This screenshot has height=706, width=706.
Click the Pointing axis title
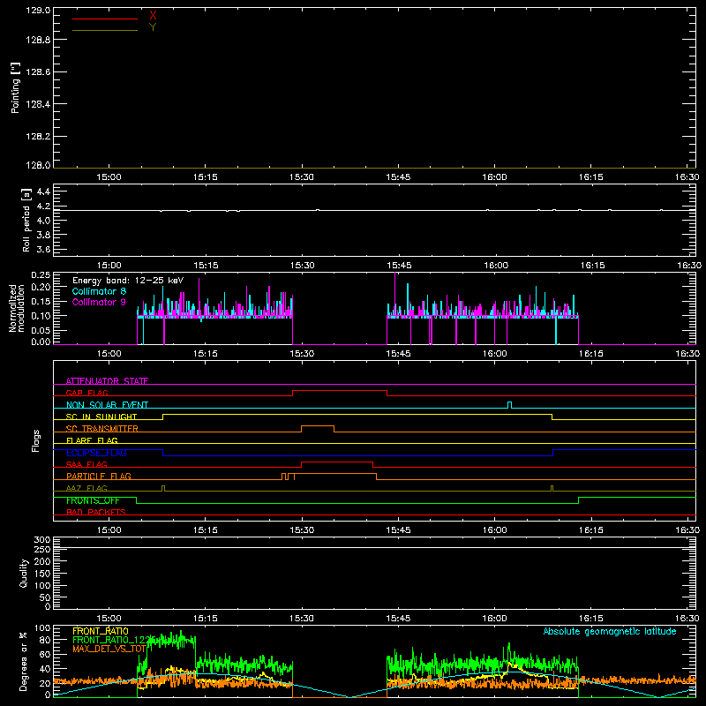point(15,87)
